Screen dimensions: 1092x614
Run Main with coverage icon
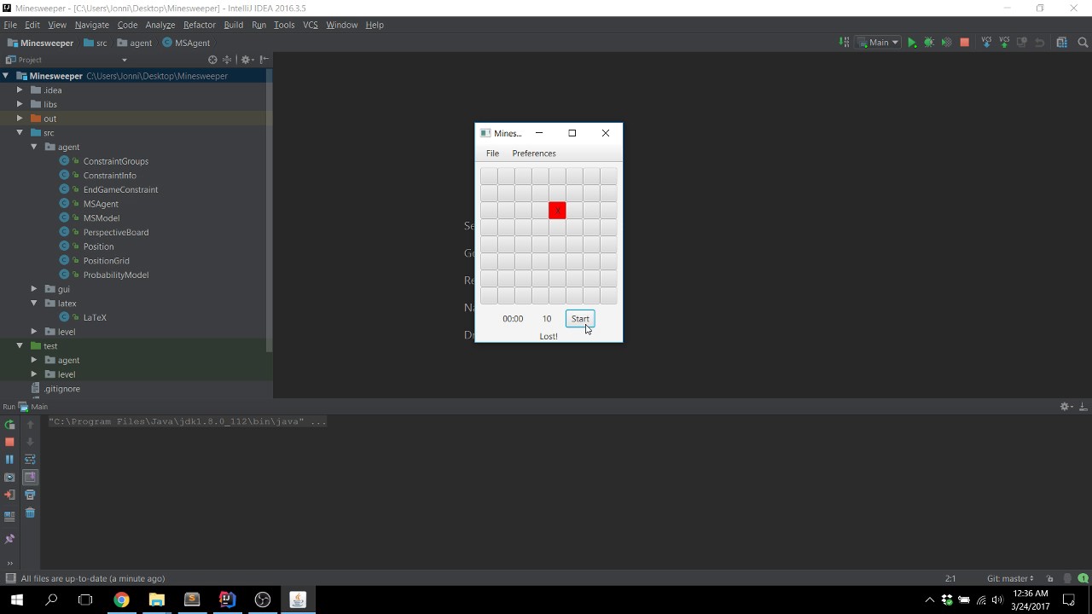946,43
